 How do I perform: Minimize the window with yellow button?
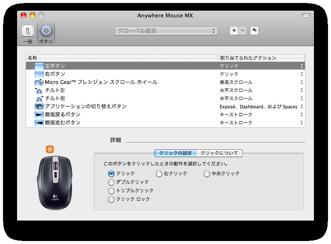pyautogui.click(x=32, y=15)
